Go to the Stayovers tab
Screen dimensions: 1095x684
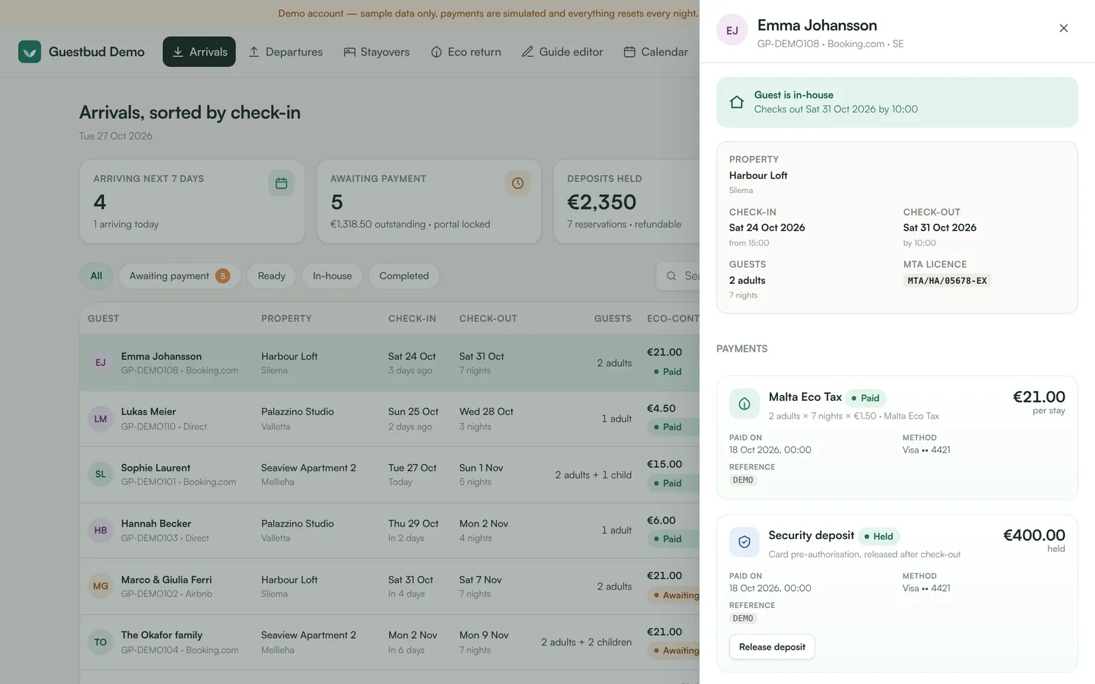point(376,52)
